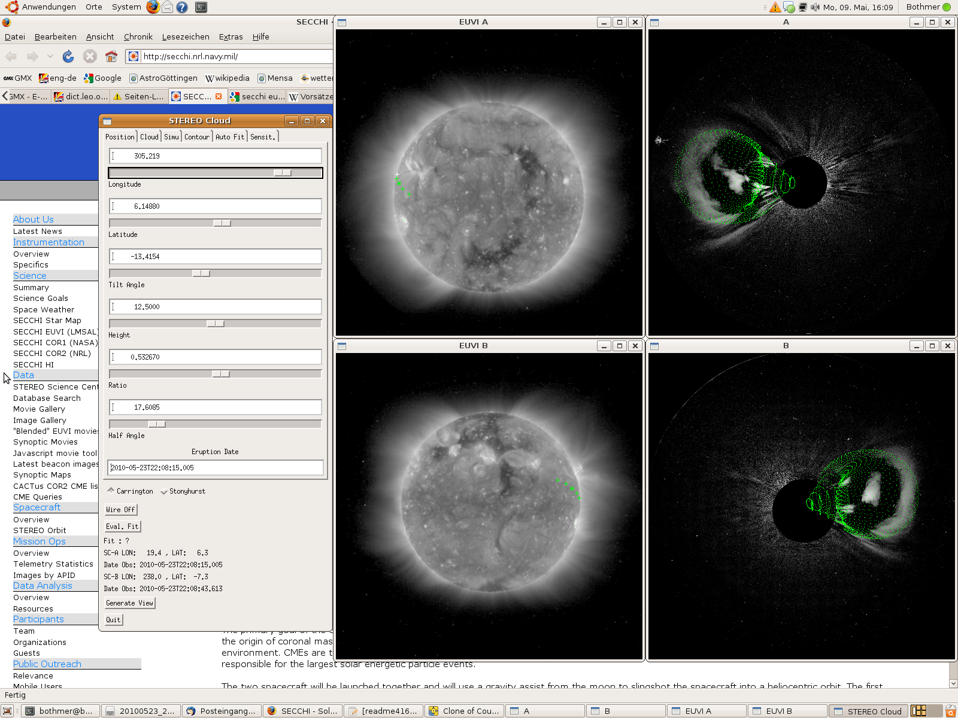The image size is (958, 718).
Task: Open the trash icon in the bottom panel
Action: pyautogui.click(x=950, y=711)
